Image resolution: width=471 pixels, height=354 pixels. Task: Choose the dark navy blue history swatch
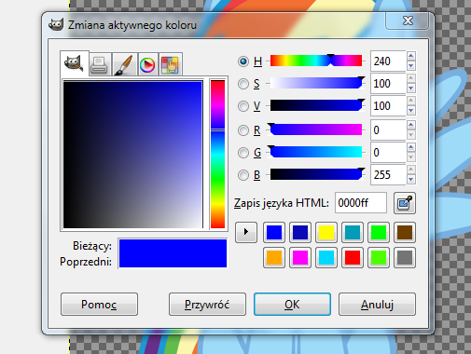pos(300,232)
